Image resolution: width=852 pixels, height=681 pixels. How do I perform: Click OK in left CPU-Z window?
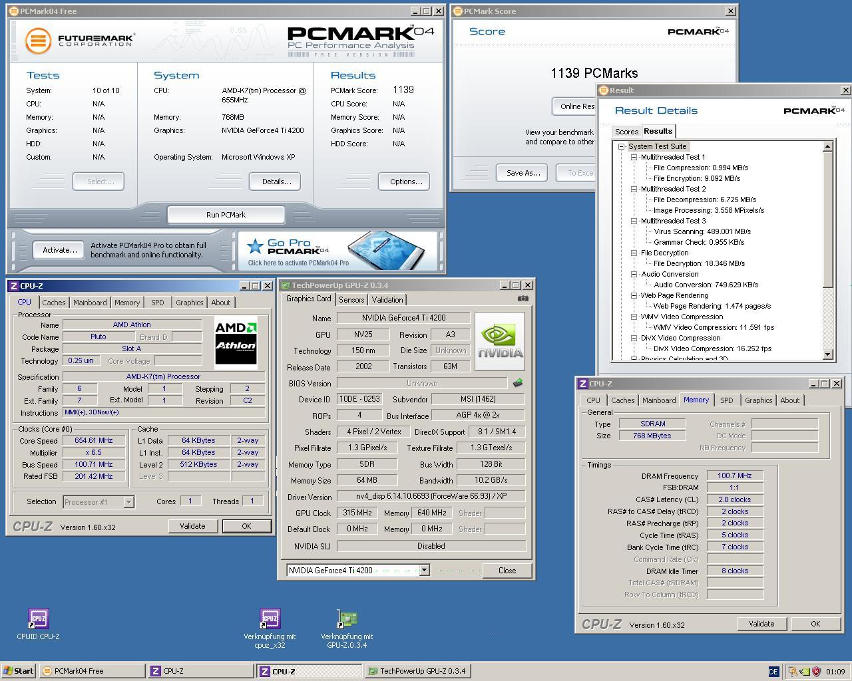pos(246,526)
